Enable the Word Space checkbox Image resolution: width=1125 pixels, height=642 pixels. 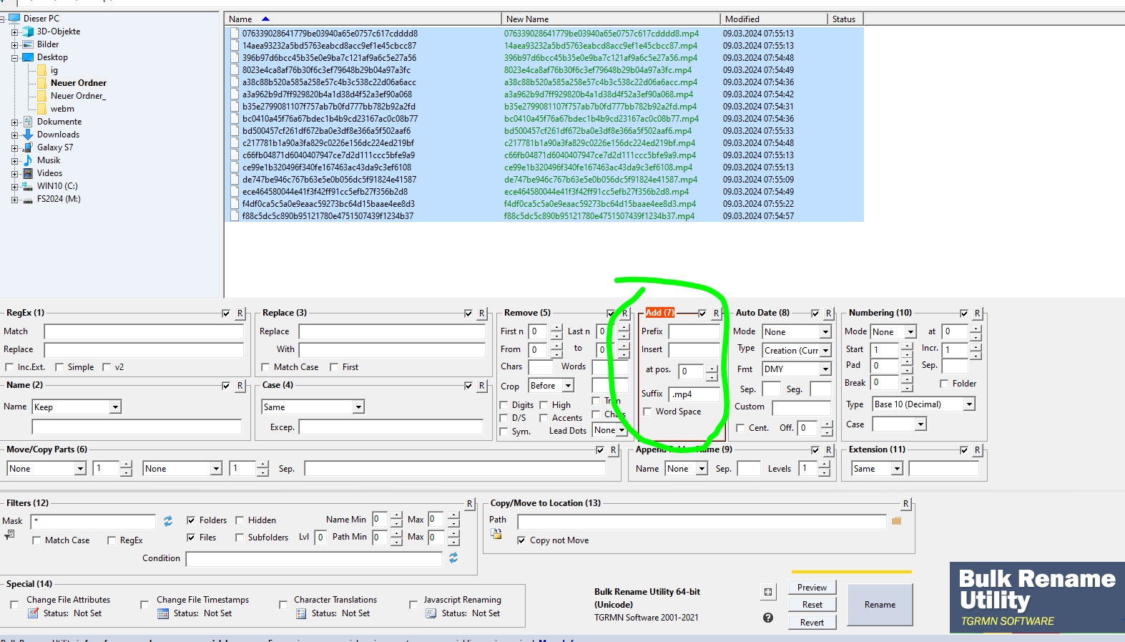[647, 412]
